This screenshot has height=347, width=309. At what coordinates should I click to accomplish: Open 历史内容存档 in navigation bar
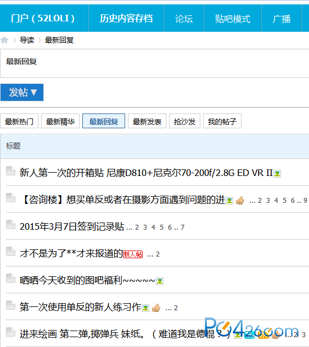(126, 19)
